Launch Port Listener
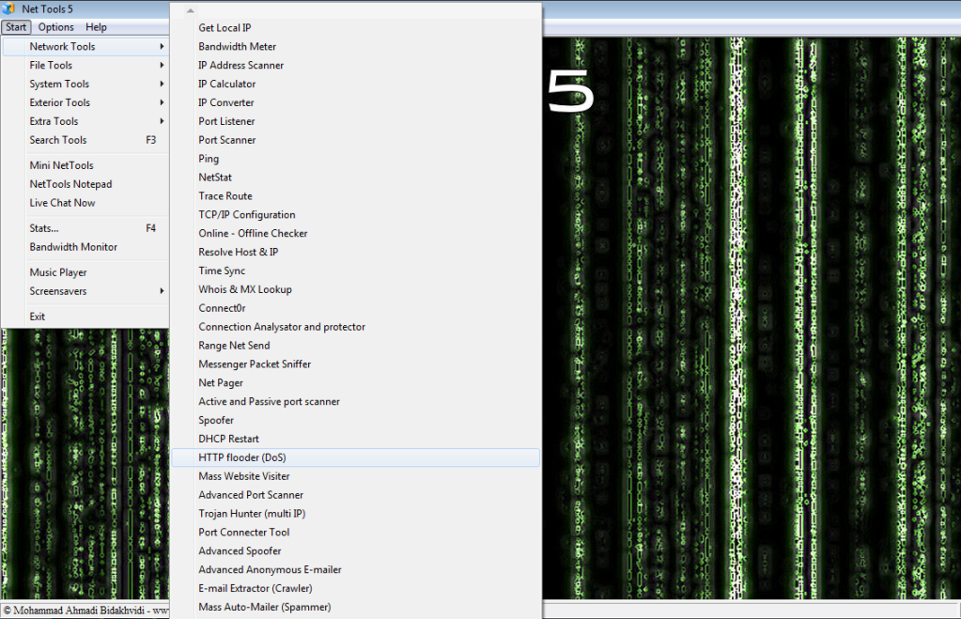This screenshot has width=961, height=619. click(x=355, y=121)
